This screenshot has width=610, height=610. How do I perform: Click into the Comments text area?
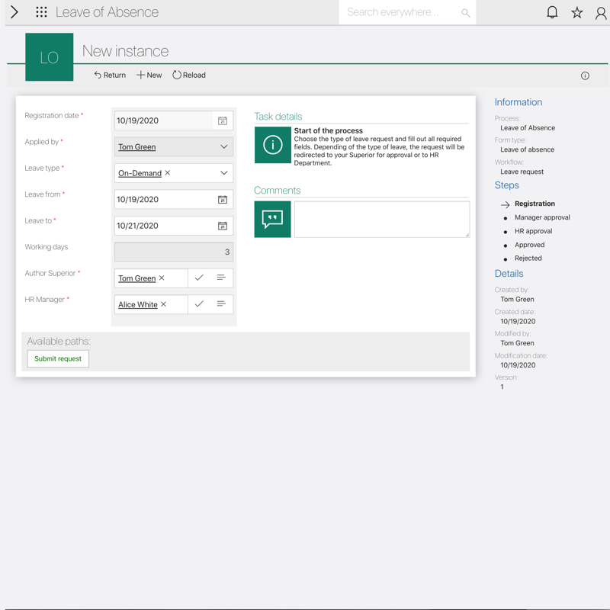click(x=381, y=219)
